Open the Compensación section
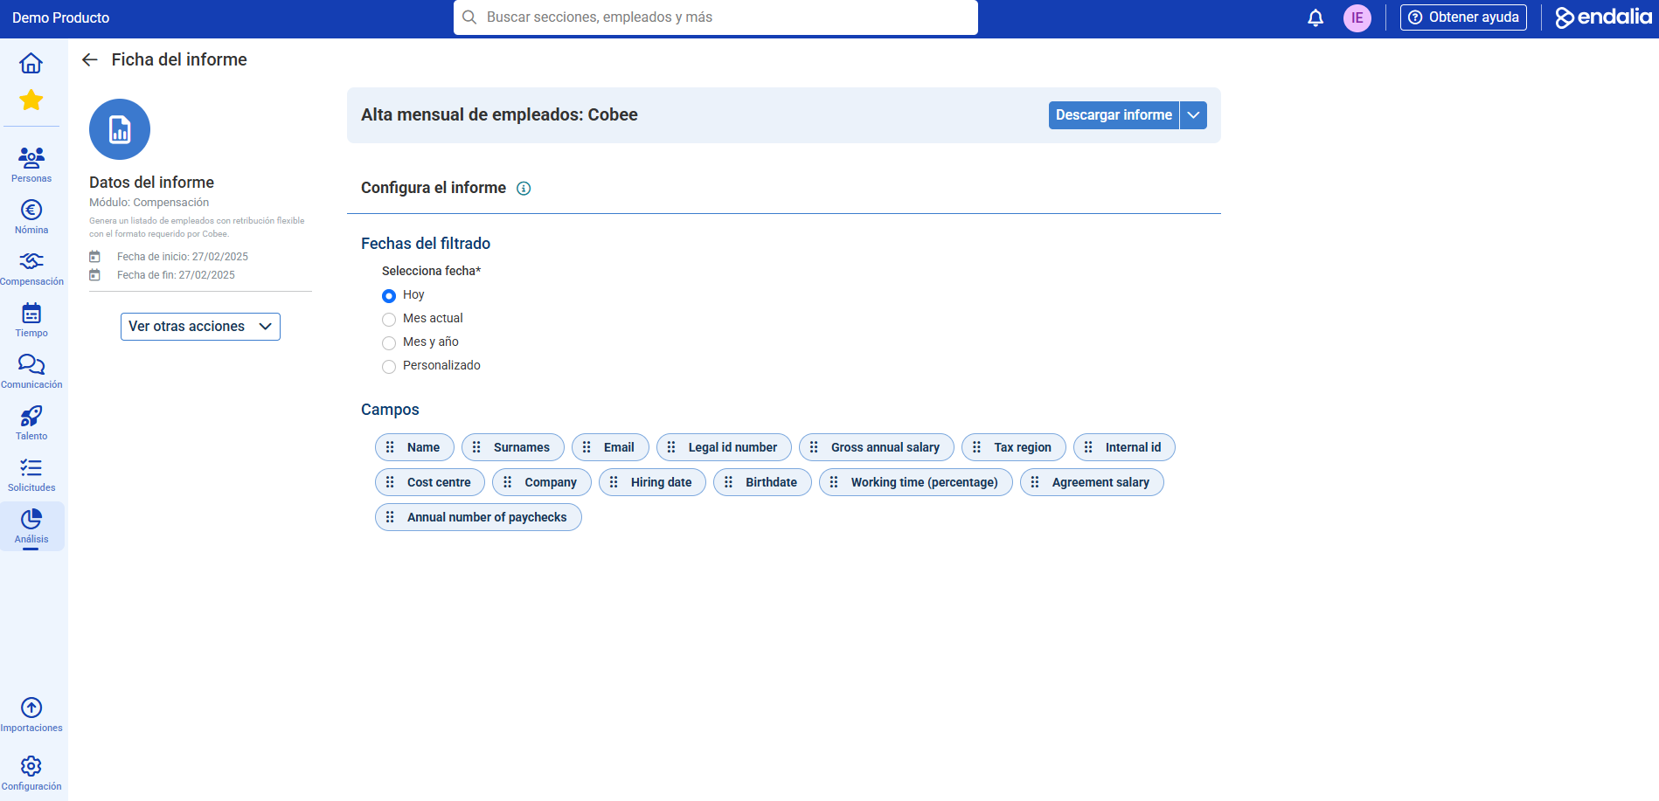The height and width of the screenshot is (801, 1659). click(x=31, y=268)
